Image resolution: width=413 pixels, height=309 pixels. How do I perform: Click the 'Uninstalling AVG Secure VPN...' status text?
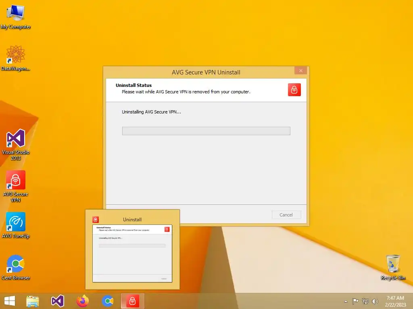(x=152, y=112)
